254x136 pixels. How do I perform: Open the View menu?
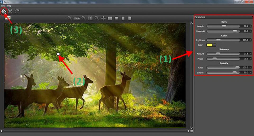(3, 6)
